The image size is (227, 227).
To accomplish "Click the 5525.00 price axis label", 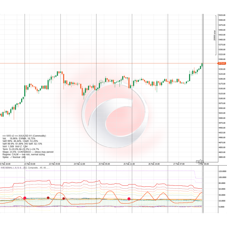I will [x=222, y=15].
